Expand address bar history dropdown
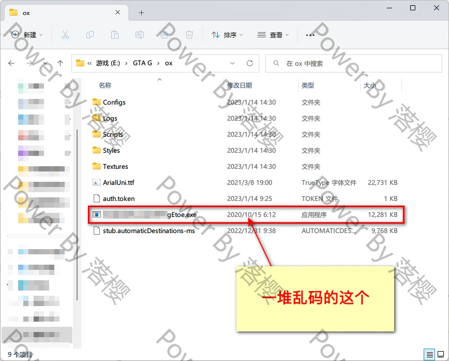Screen dimensions: 449x361 [232, 63]
